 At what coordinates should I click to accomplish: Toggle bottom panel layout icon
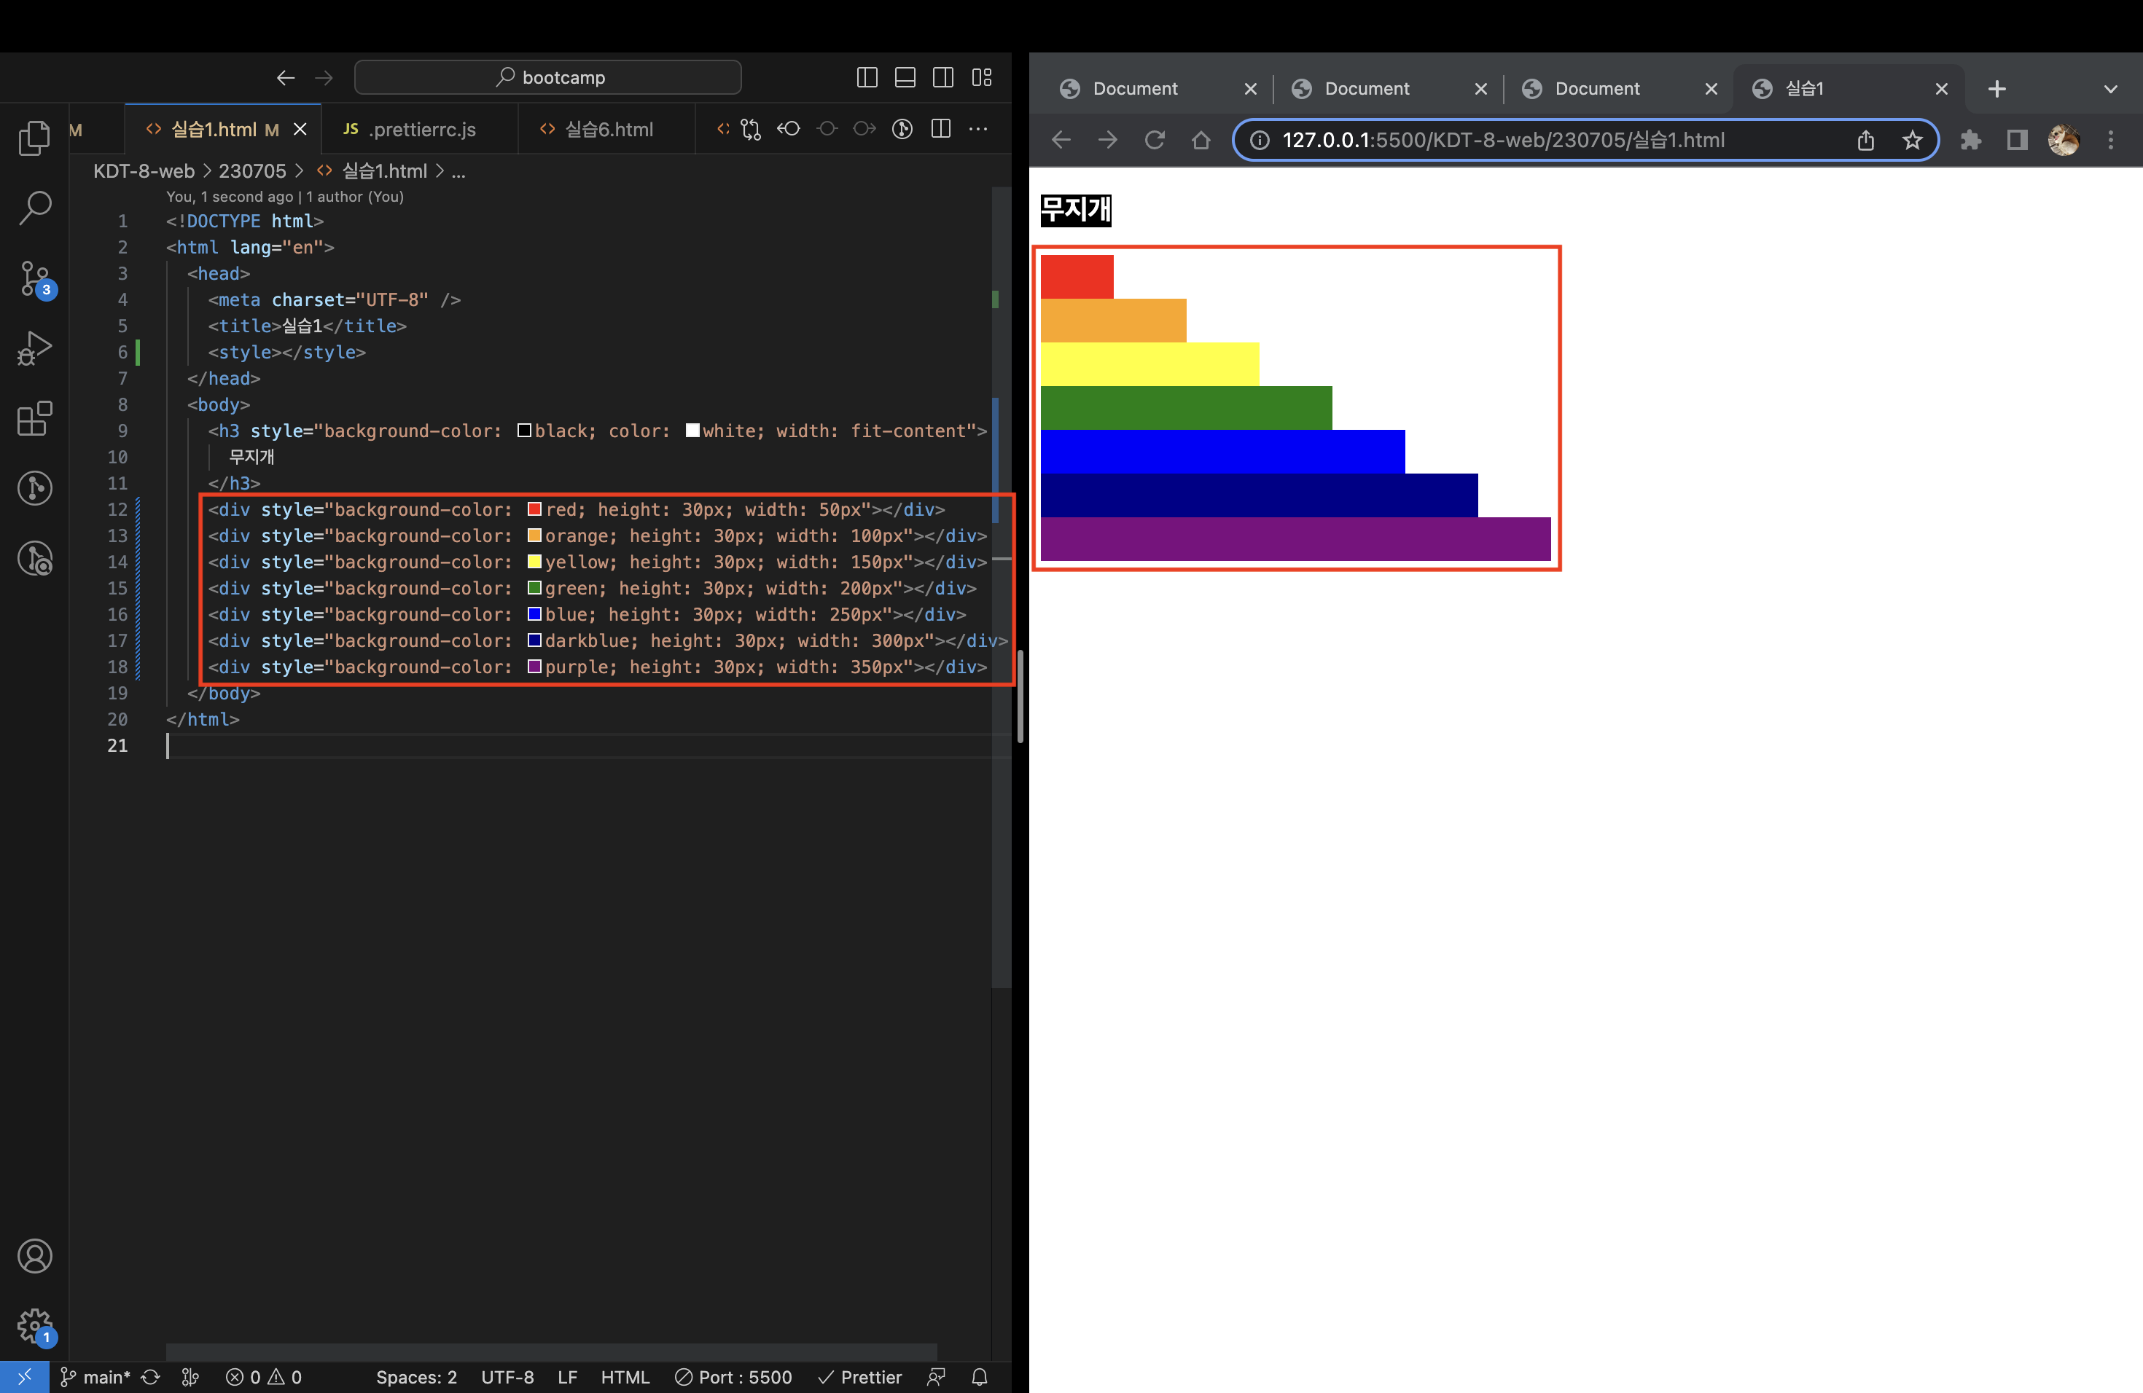[905, 78]
